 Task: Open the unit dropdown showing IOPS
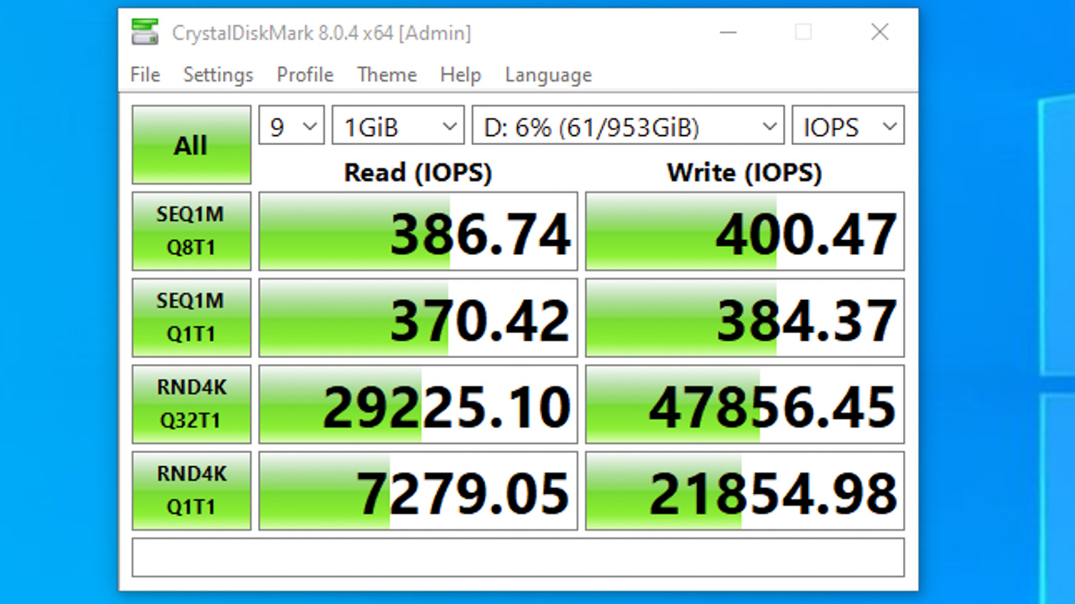848,127
